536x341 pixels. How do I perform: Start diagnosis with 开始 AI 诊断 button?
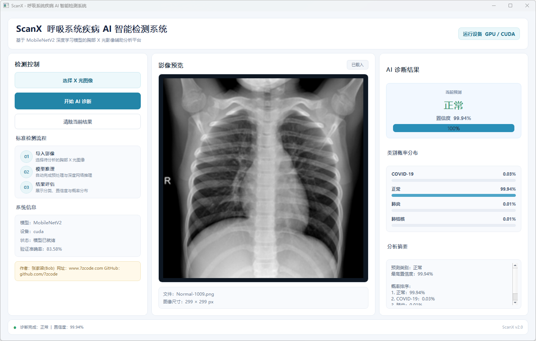coord(78,101)
